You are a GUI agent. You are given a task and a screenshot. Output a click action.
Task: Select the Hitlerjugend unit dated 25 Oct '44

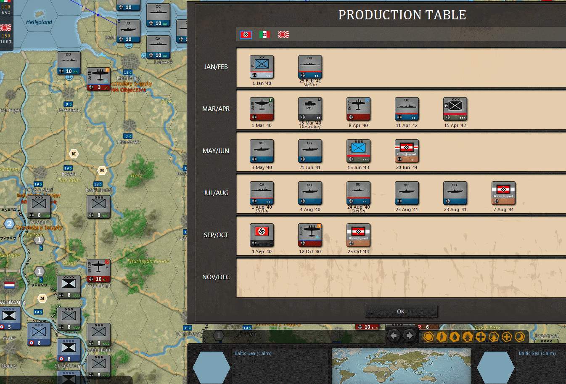[358, 236]
